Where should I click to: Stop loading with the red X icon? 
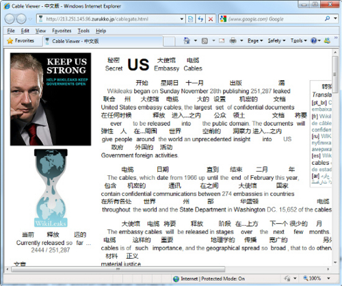pos(211,19)
